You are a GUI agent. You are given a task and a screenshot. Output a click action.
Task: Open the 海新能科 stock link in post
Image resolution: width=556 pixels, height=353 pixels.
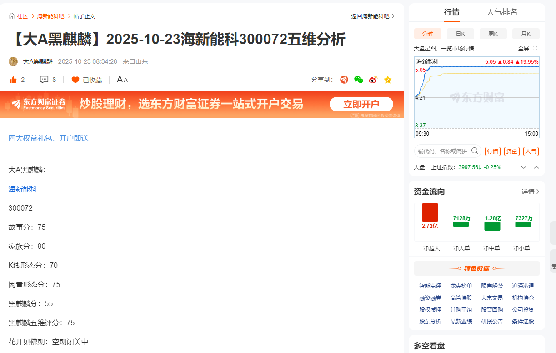(x=23, y=189)
